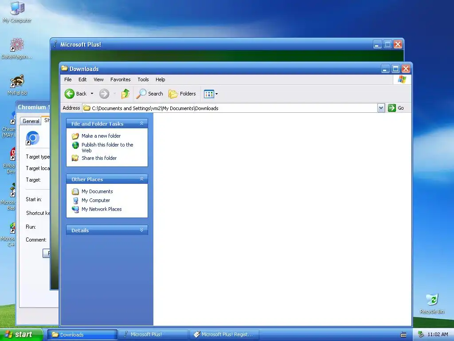
Task: Click the Start button
Action: click(21, 334)
